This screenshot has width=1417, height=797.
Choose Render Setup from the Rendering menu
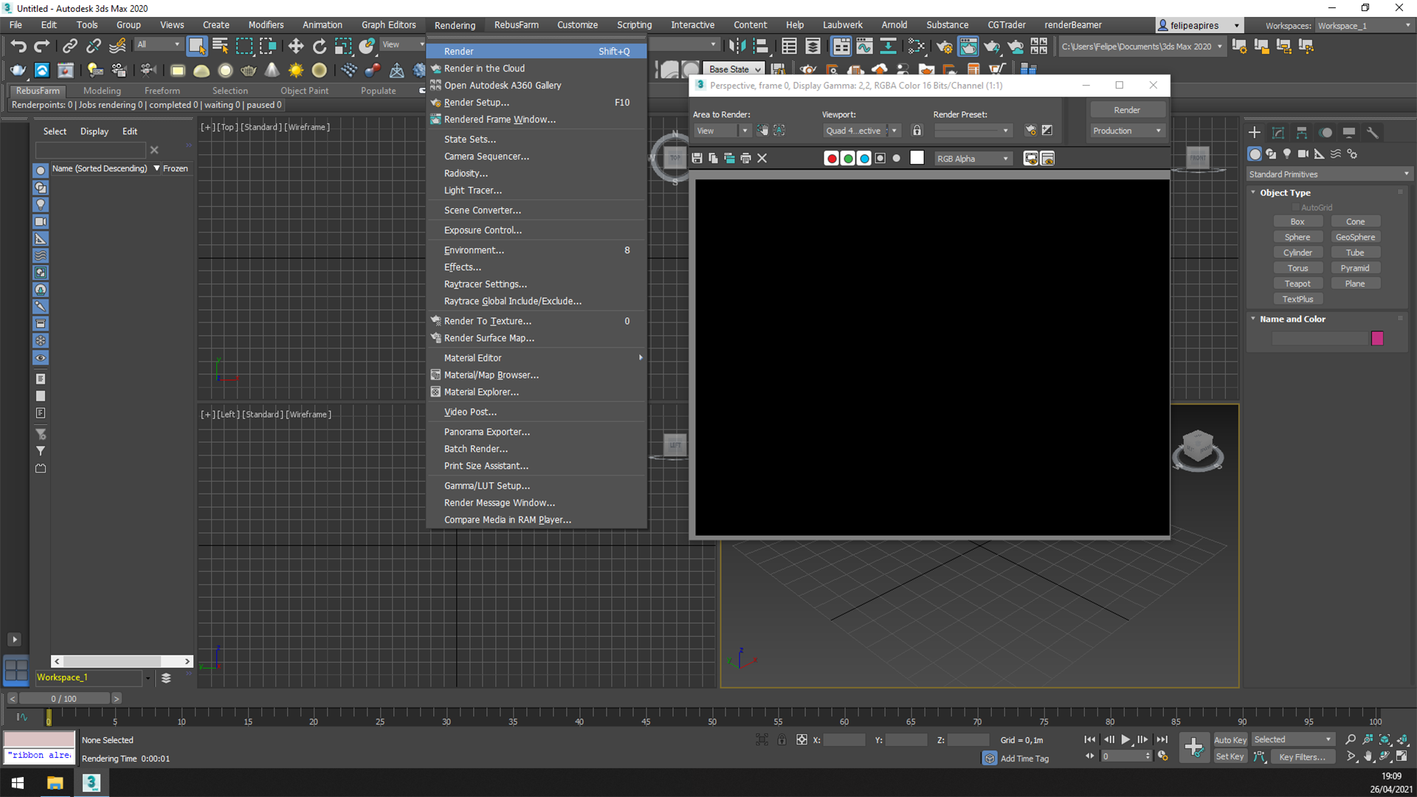477,103
